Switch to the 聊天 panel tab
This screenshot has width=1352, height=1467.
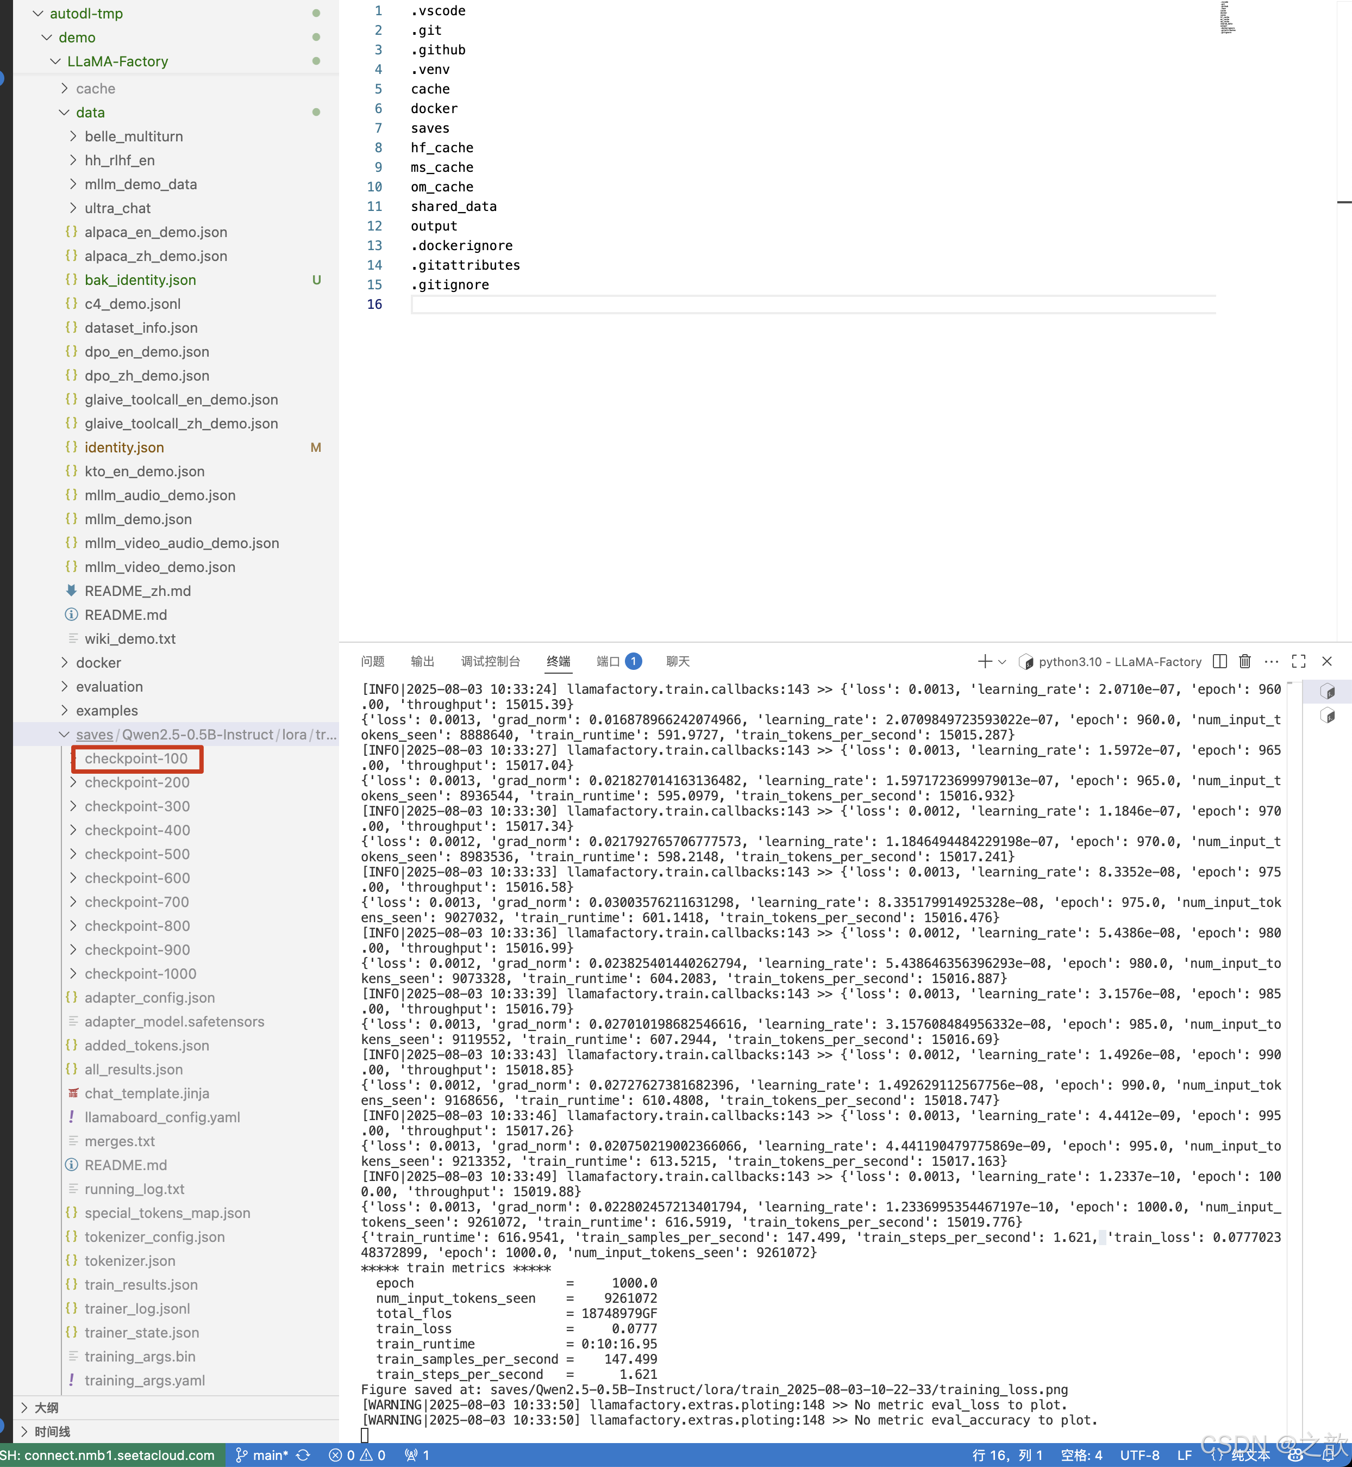[x=678, y=662]
